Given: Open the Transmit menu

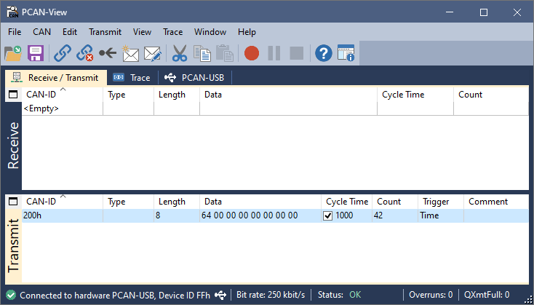Looking at the screenshot, I should (105, 32).
